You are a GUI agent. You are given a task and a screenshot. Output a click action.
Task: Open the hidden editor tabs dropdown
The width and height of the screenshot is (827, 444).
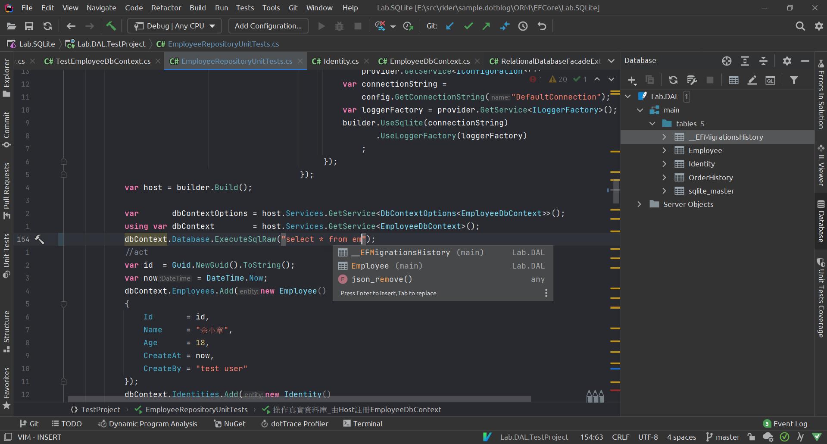click(611, 61)
